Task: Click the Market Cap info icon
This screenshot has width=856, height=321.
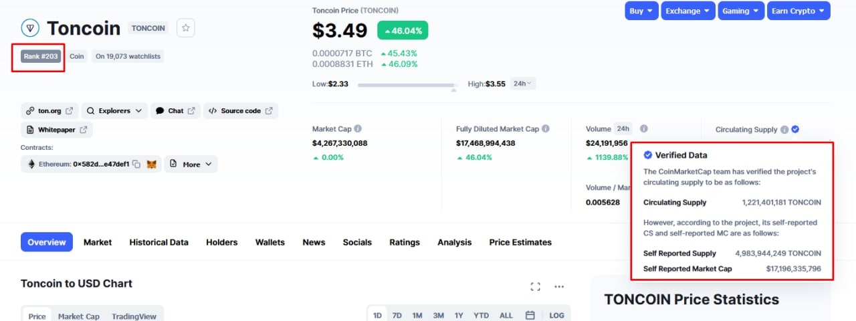Action: [x=358, y=129]
